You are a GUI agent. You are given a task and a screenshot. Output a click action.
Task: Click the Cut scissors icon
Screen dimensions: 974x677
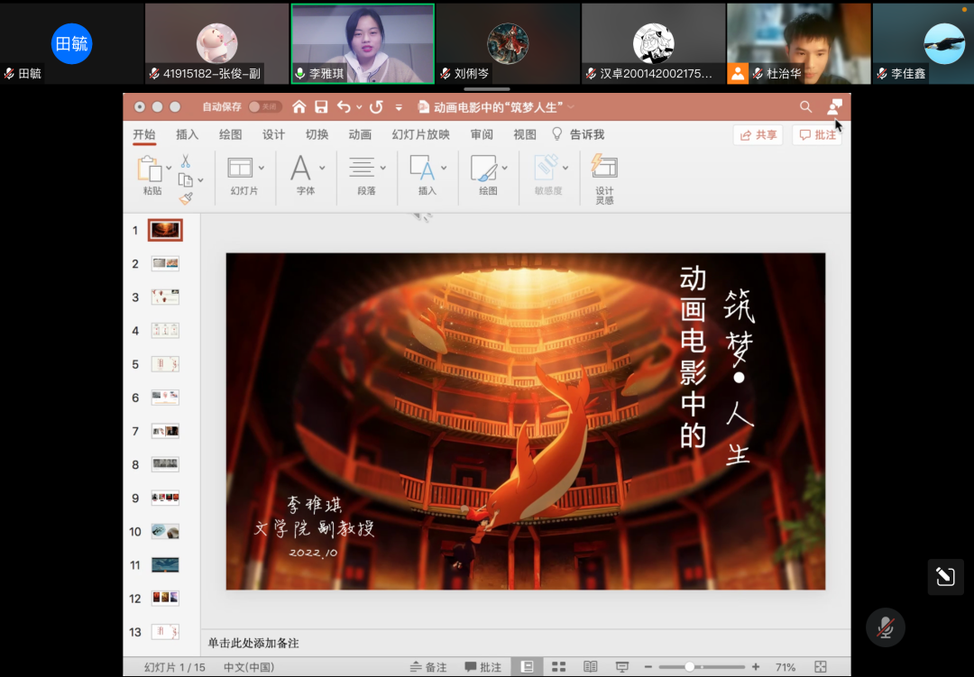click(x=185, y=161)
